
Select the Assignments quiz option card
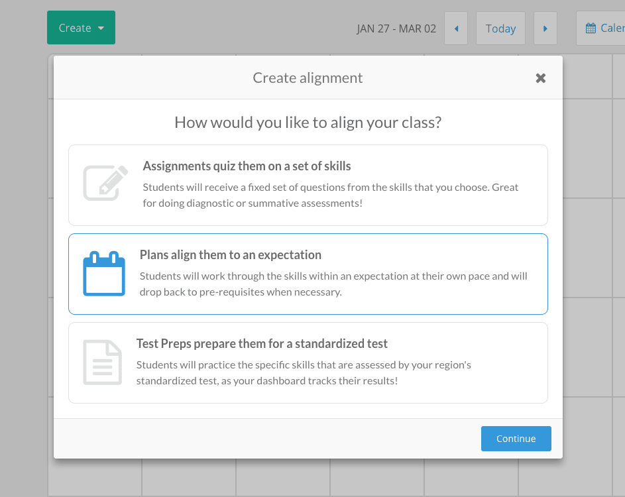point(308,186)
